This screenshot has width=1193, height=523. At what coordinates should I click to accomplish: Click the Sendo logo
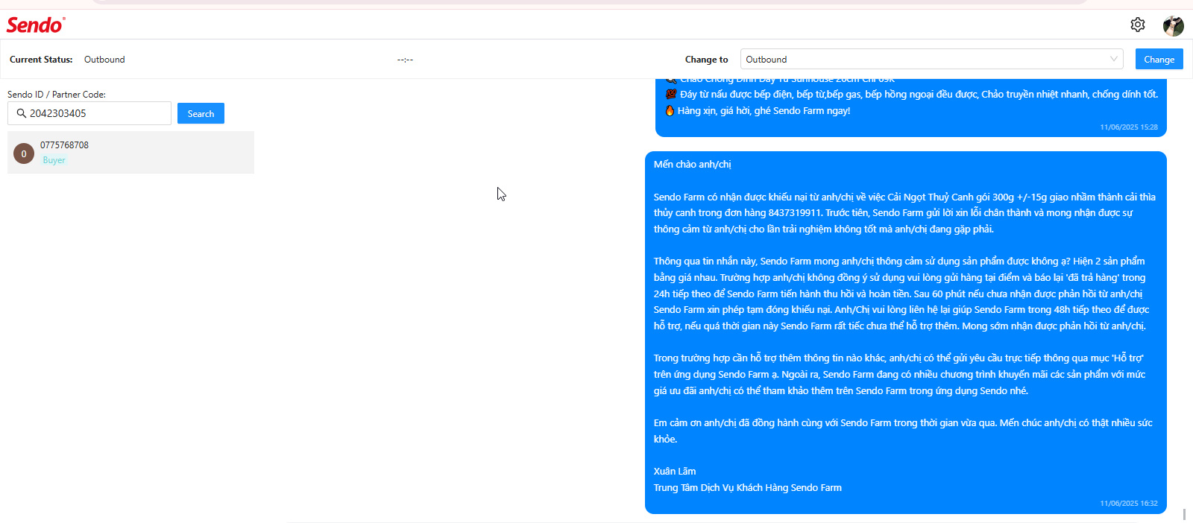tap(36, 25)
